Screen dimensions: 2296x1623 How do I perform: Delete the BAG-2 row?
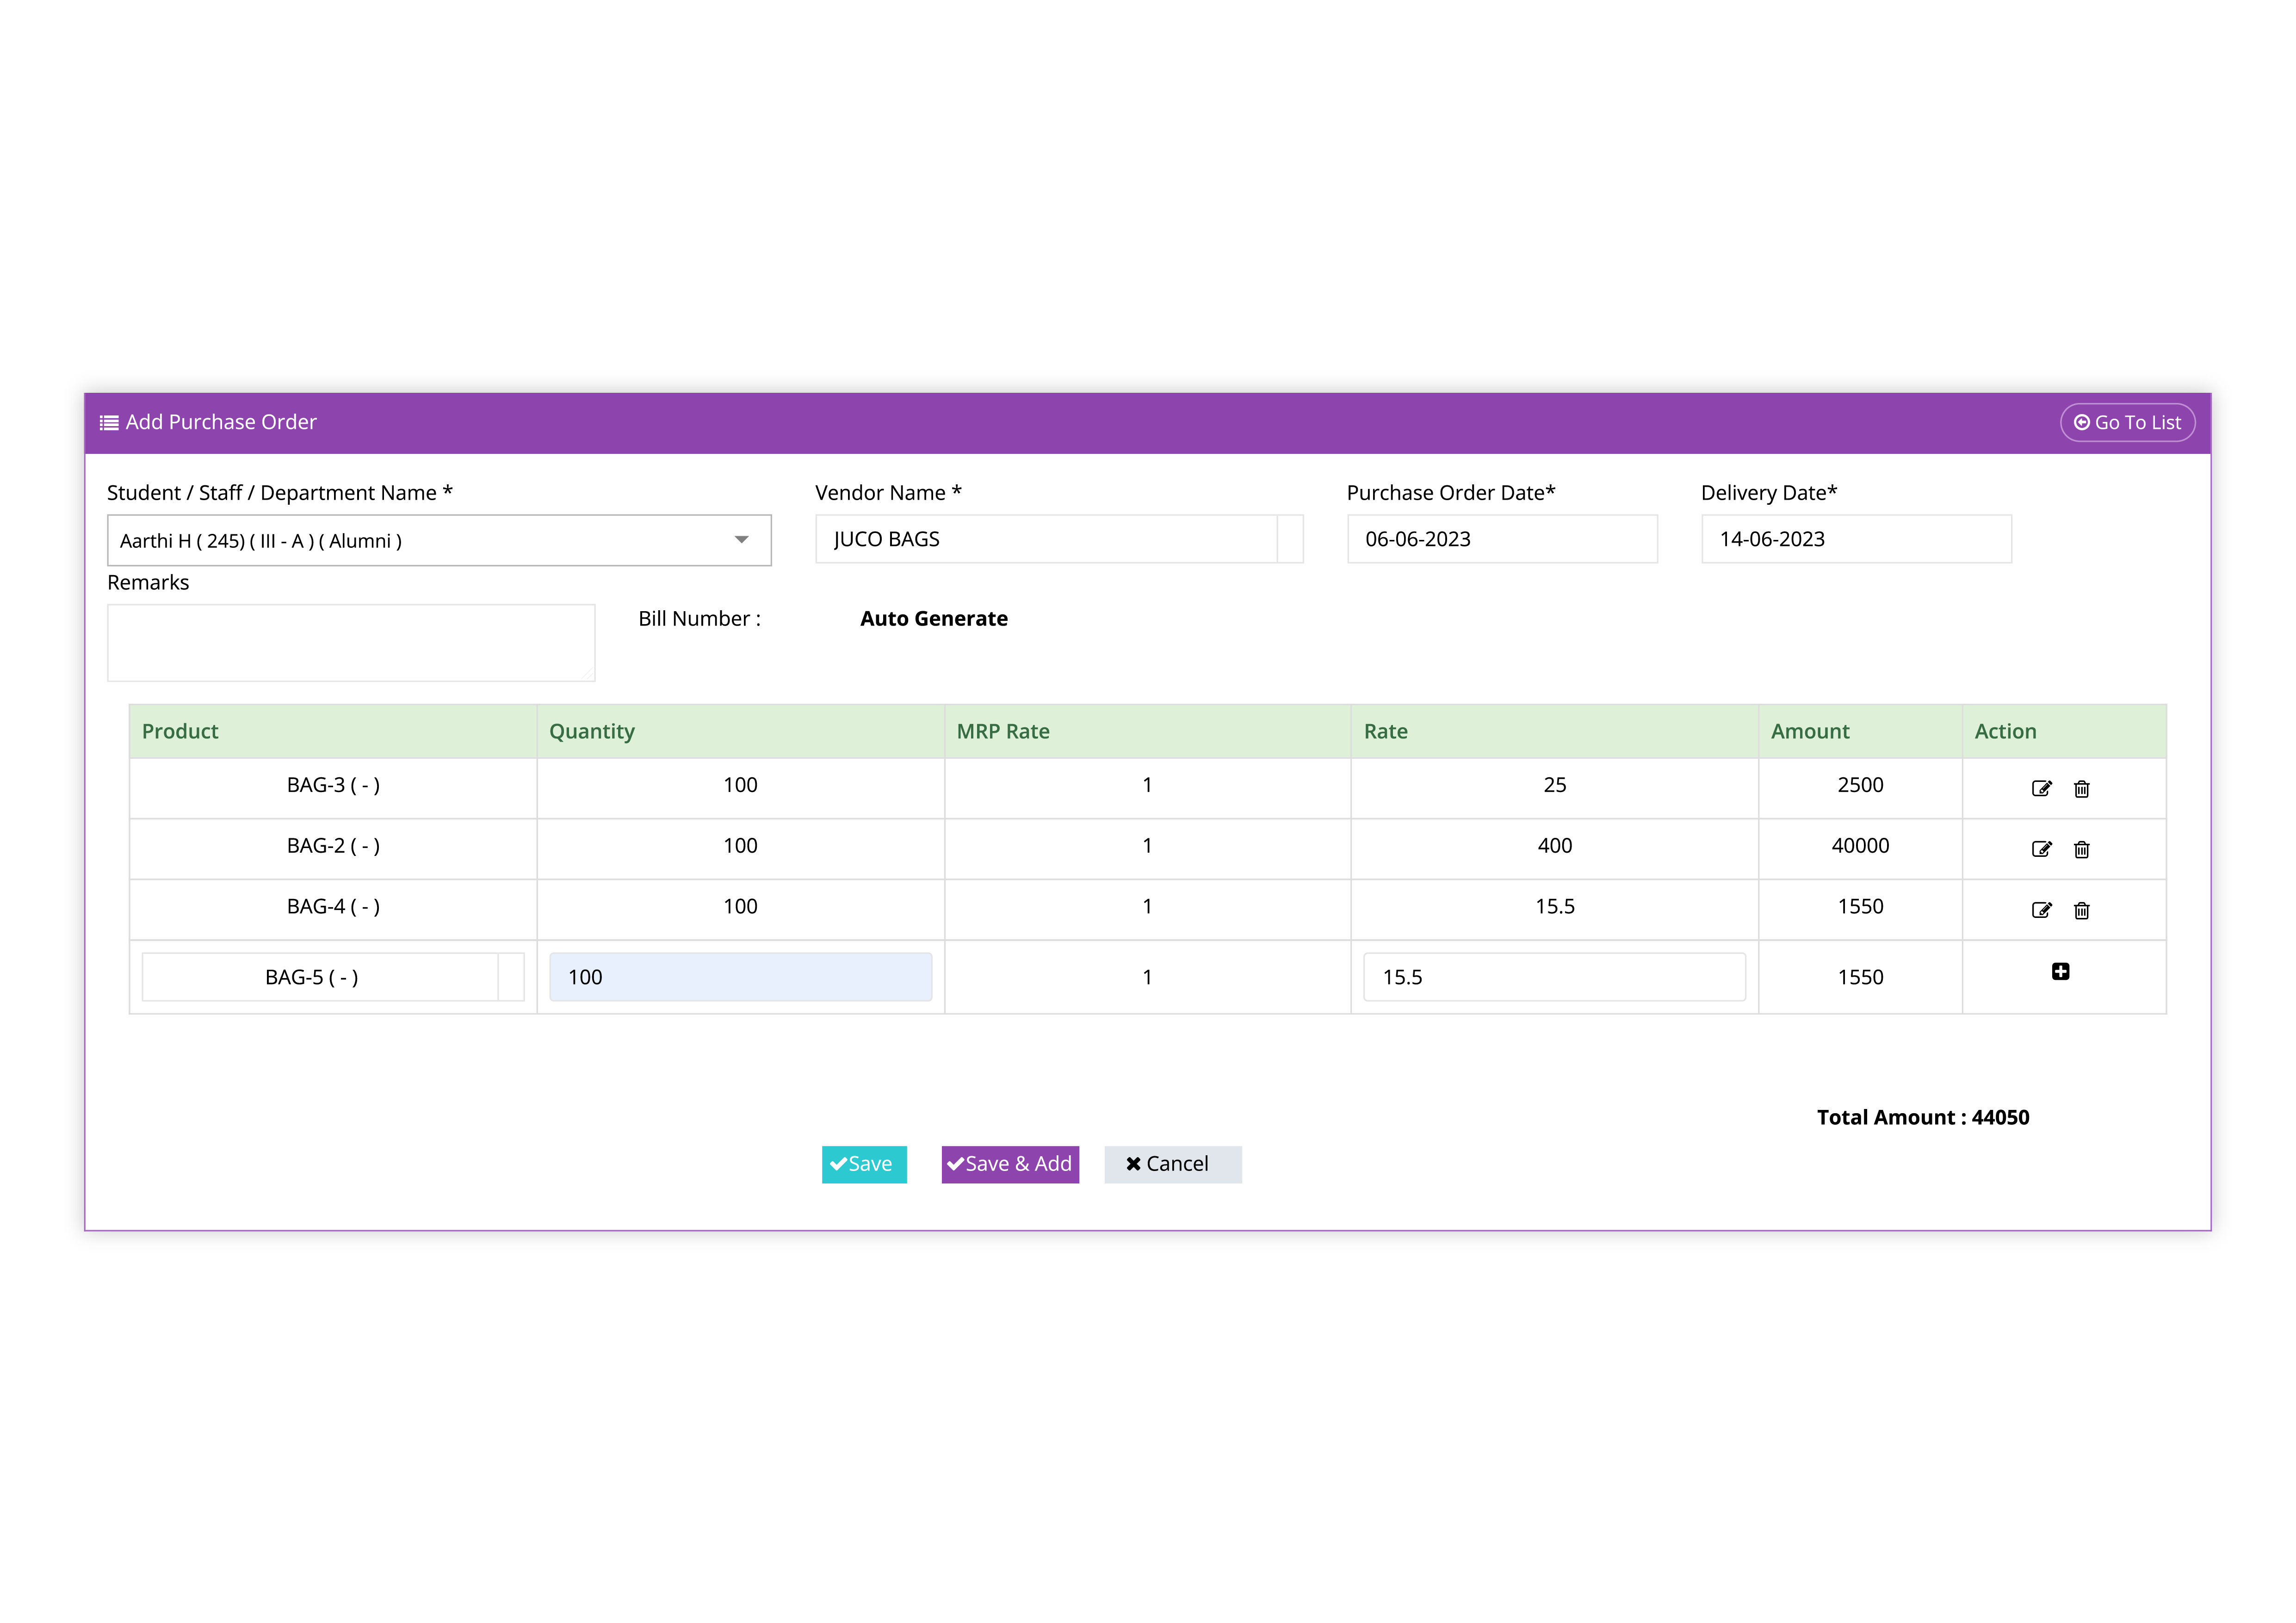(x=2081, y=850)
